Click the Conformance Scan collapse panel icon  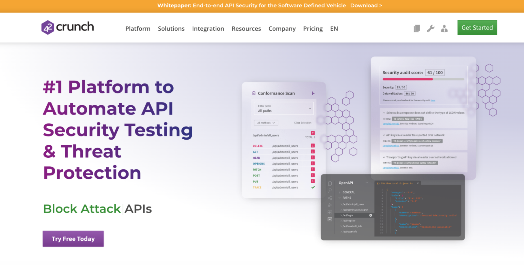[x=313, y=93]
